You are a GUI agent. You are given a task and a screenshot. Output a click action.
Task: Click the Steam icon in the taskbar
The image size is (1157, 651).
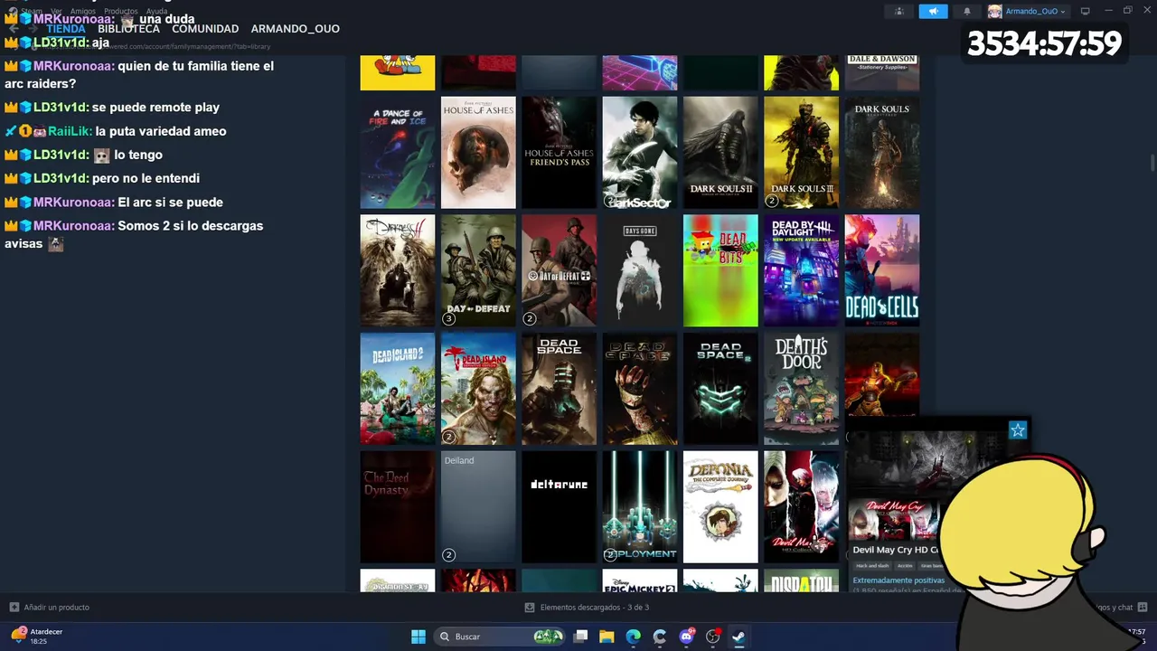coord(739,637)
